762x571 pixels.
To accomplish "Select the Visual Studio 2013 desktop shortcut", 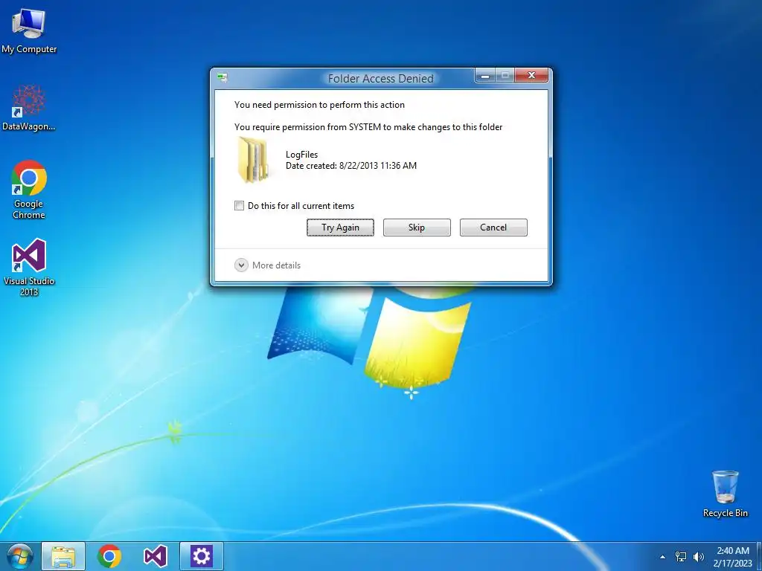I will [x=29, y=267].
